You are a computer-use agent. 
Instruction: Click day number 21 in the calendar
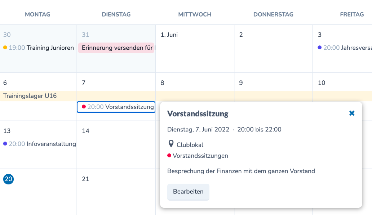85,179
